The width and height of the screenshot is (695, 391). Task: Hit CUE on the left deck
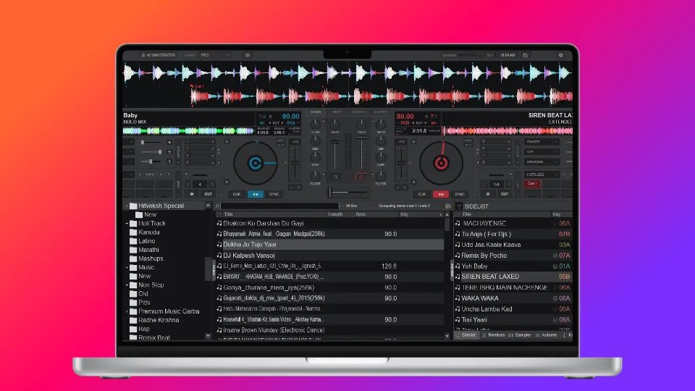coord(237,194)
